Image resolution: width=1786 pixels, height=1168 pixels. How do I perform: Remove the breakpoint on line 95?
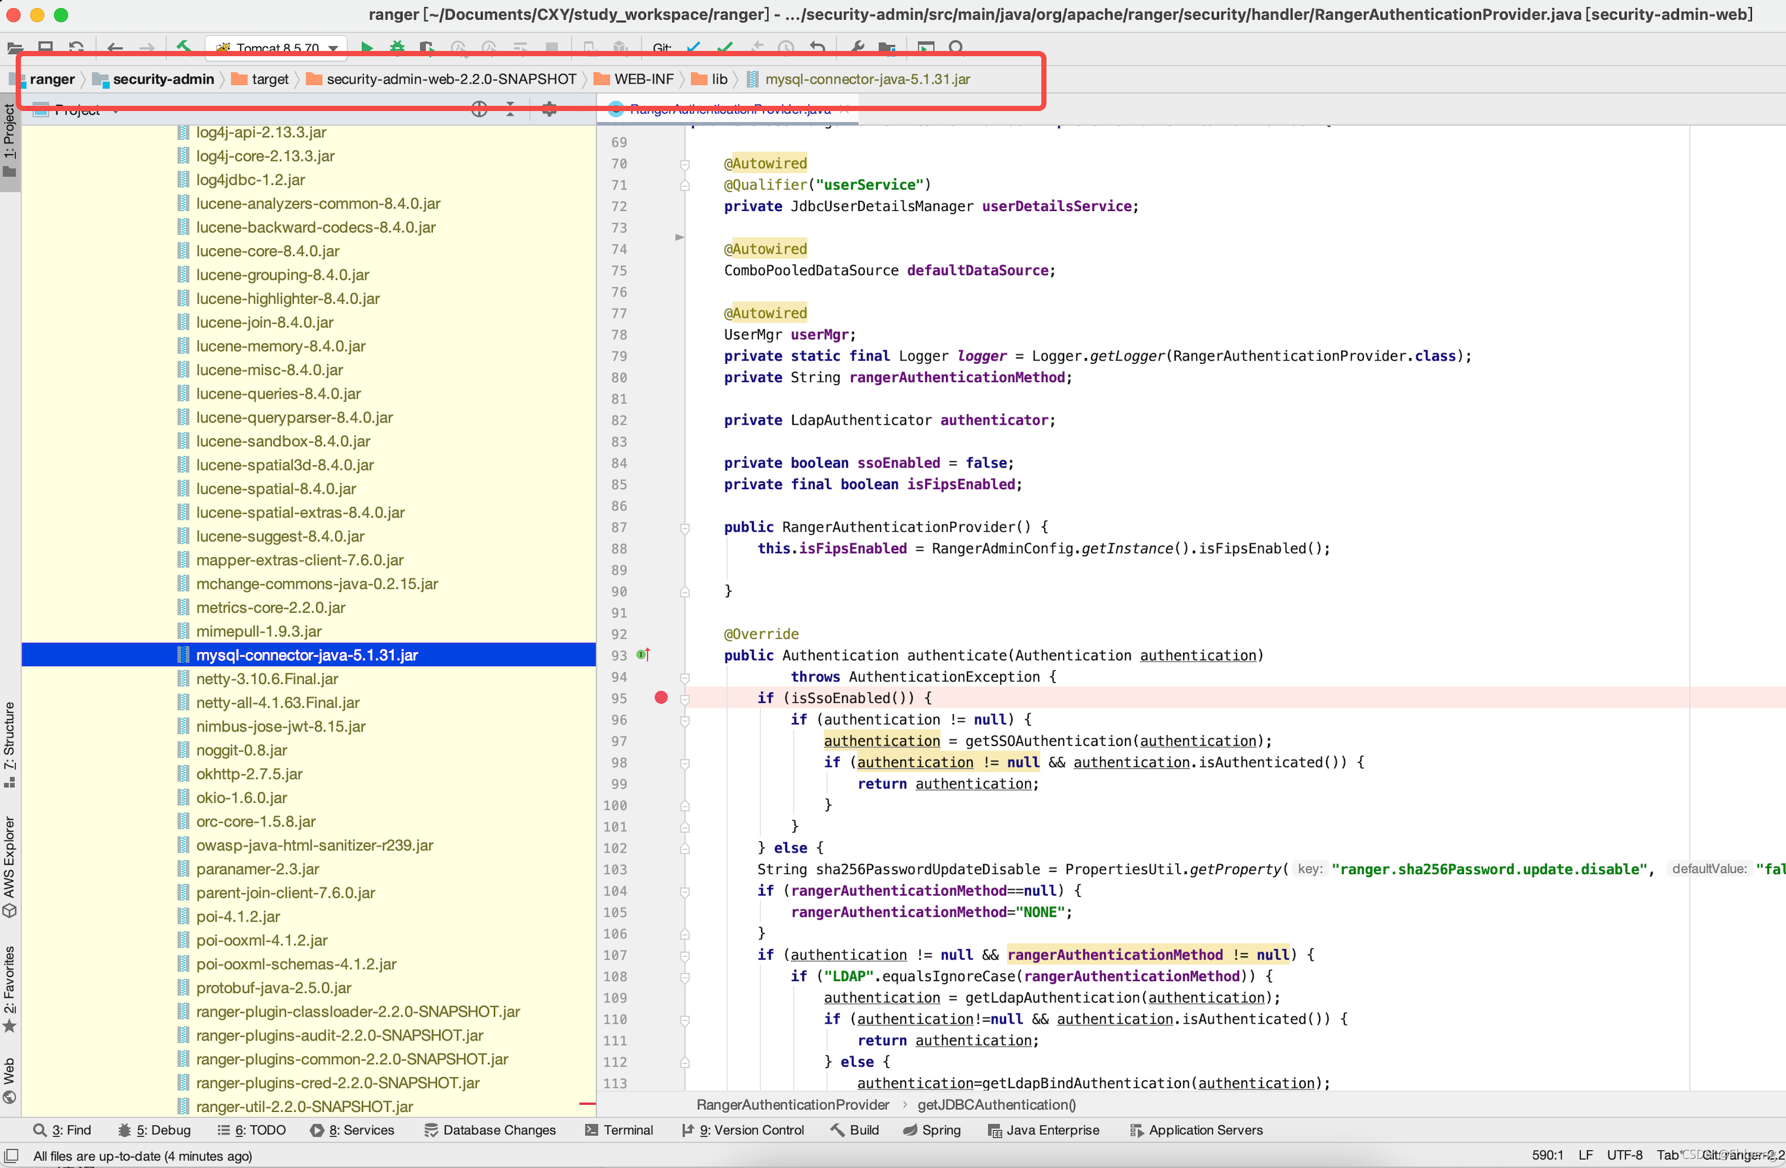click(660, 698)
